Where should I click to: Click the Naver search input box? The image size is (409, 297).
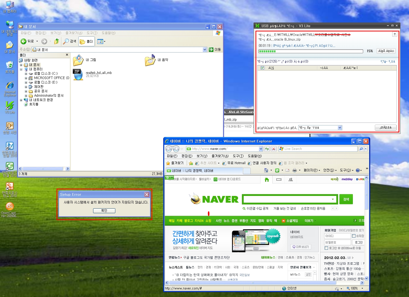(x=287, y=199)
